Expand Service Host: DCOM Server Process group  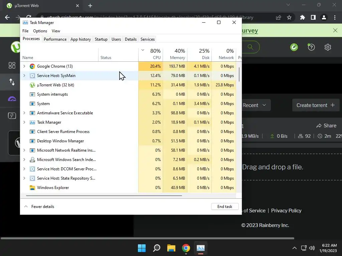click(x=24, y=169)
